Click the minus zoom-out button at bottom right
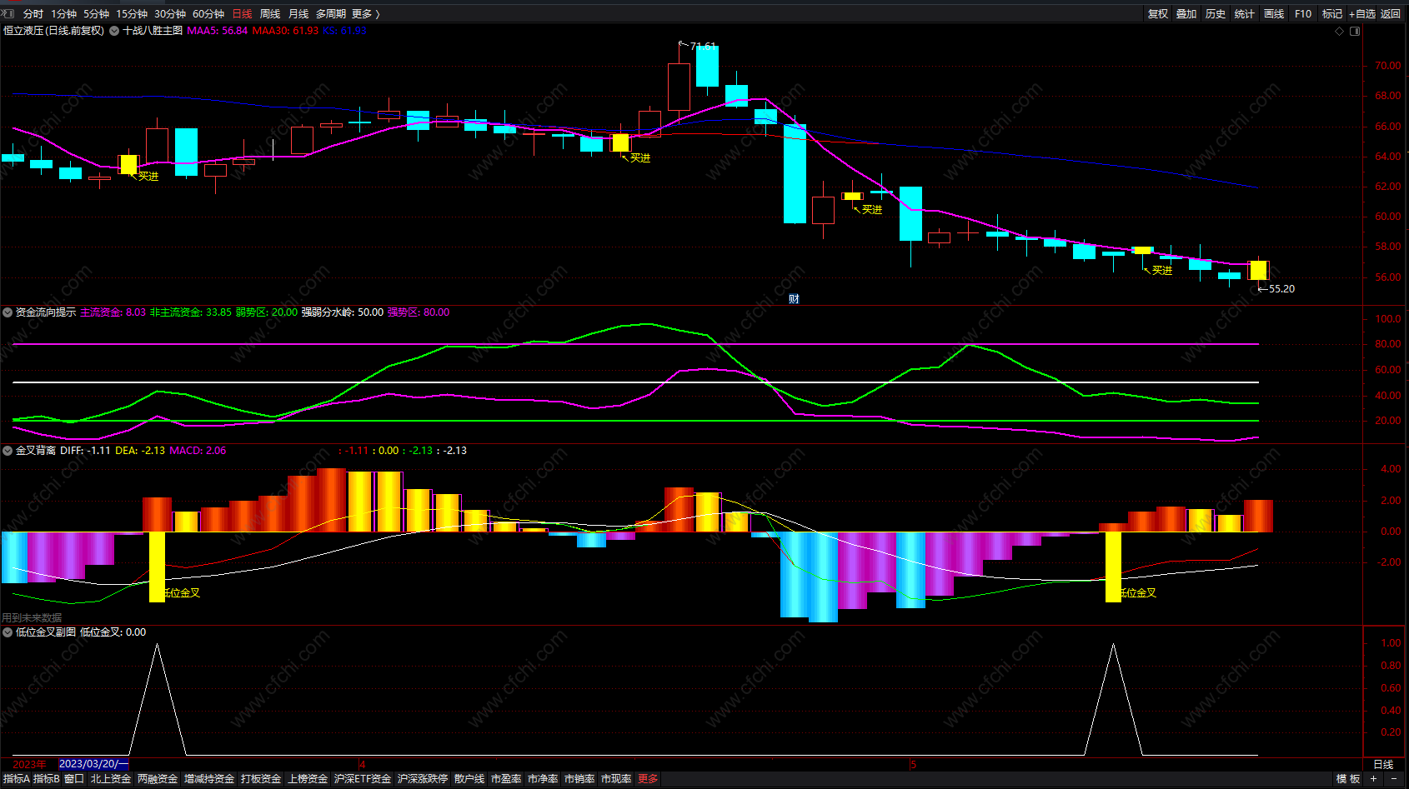This screenshot has width=1409, height=789. 1394,778
